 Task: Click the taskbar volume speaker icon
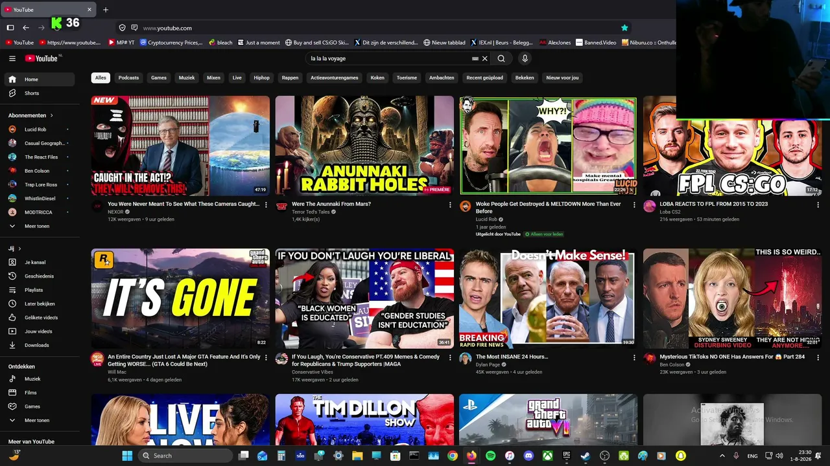(x=779, y=456)
